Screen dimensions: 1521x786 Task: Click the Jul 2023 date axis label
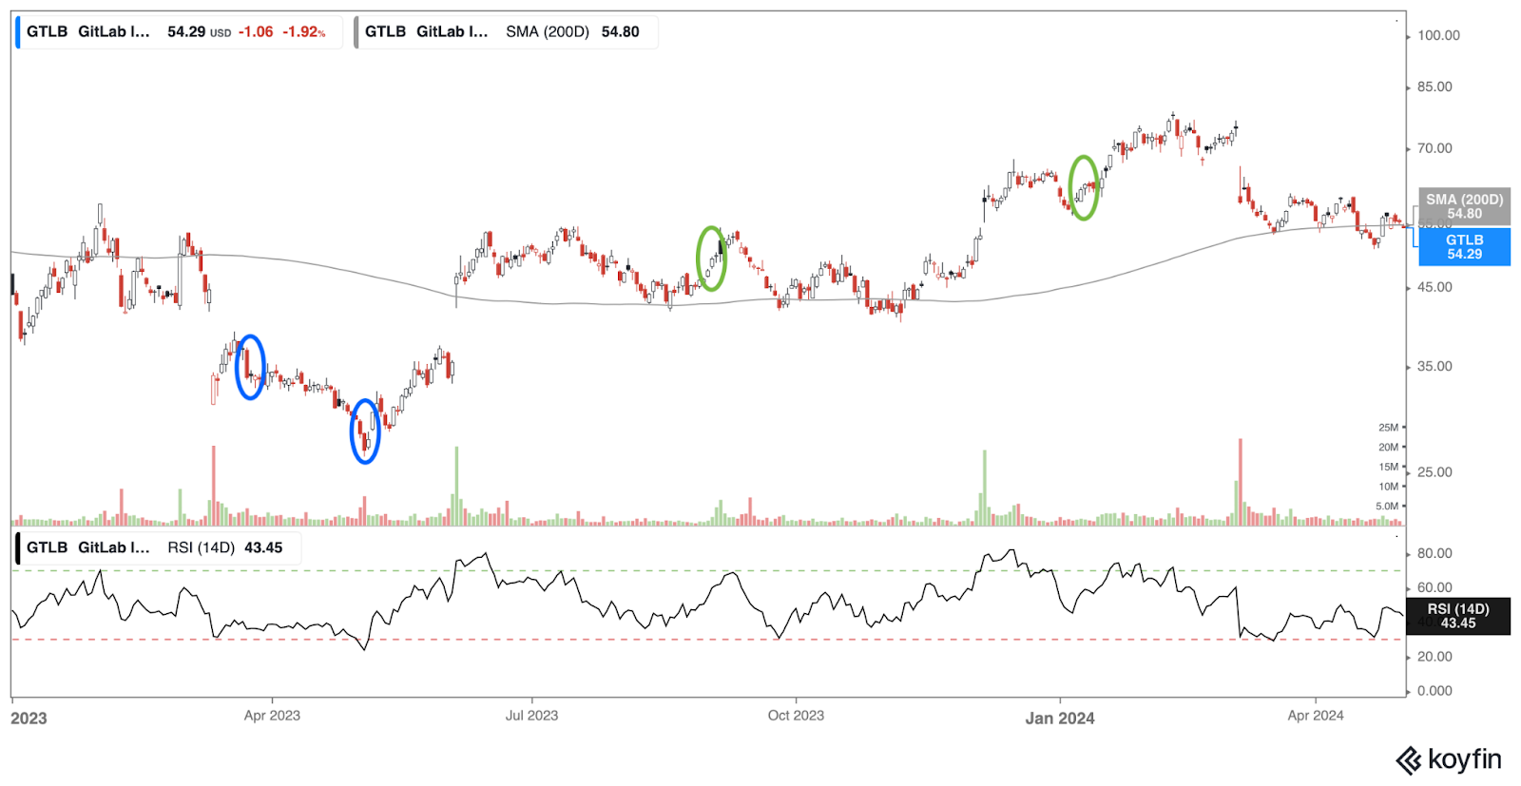click(531, 716)
